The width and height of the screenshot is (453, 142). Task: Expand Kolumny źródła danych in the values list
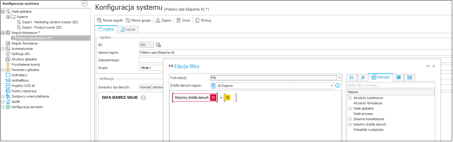click(x=350, y=124)
